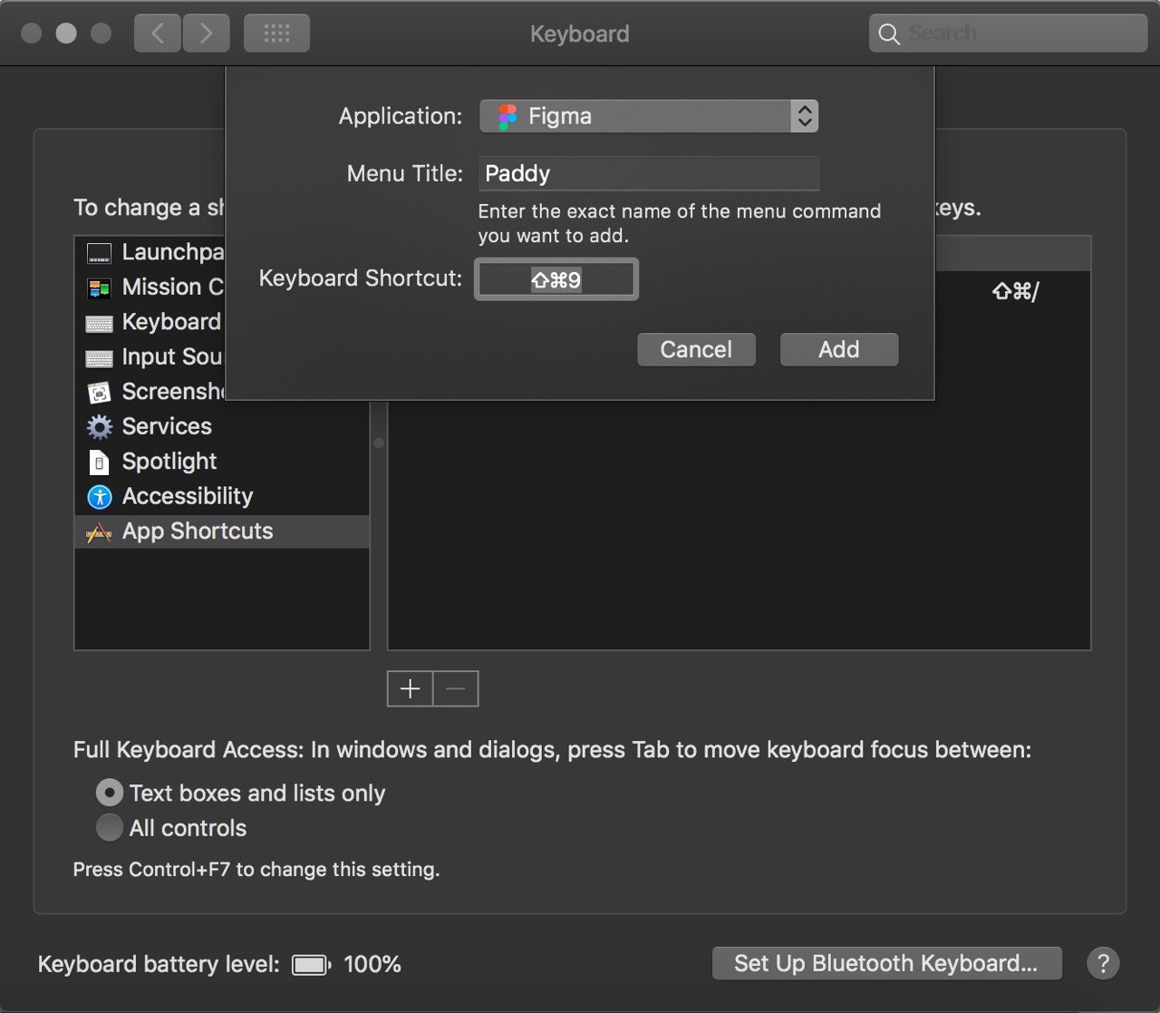Click the back navigation arrow

[158, 34]
